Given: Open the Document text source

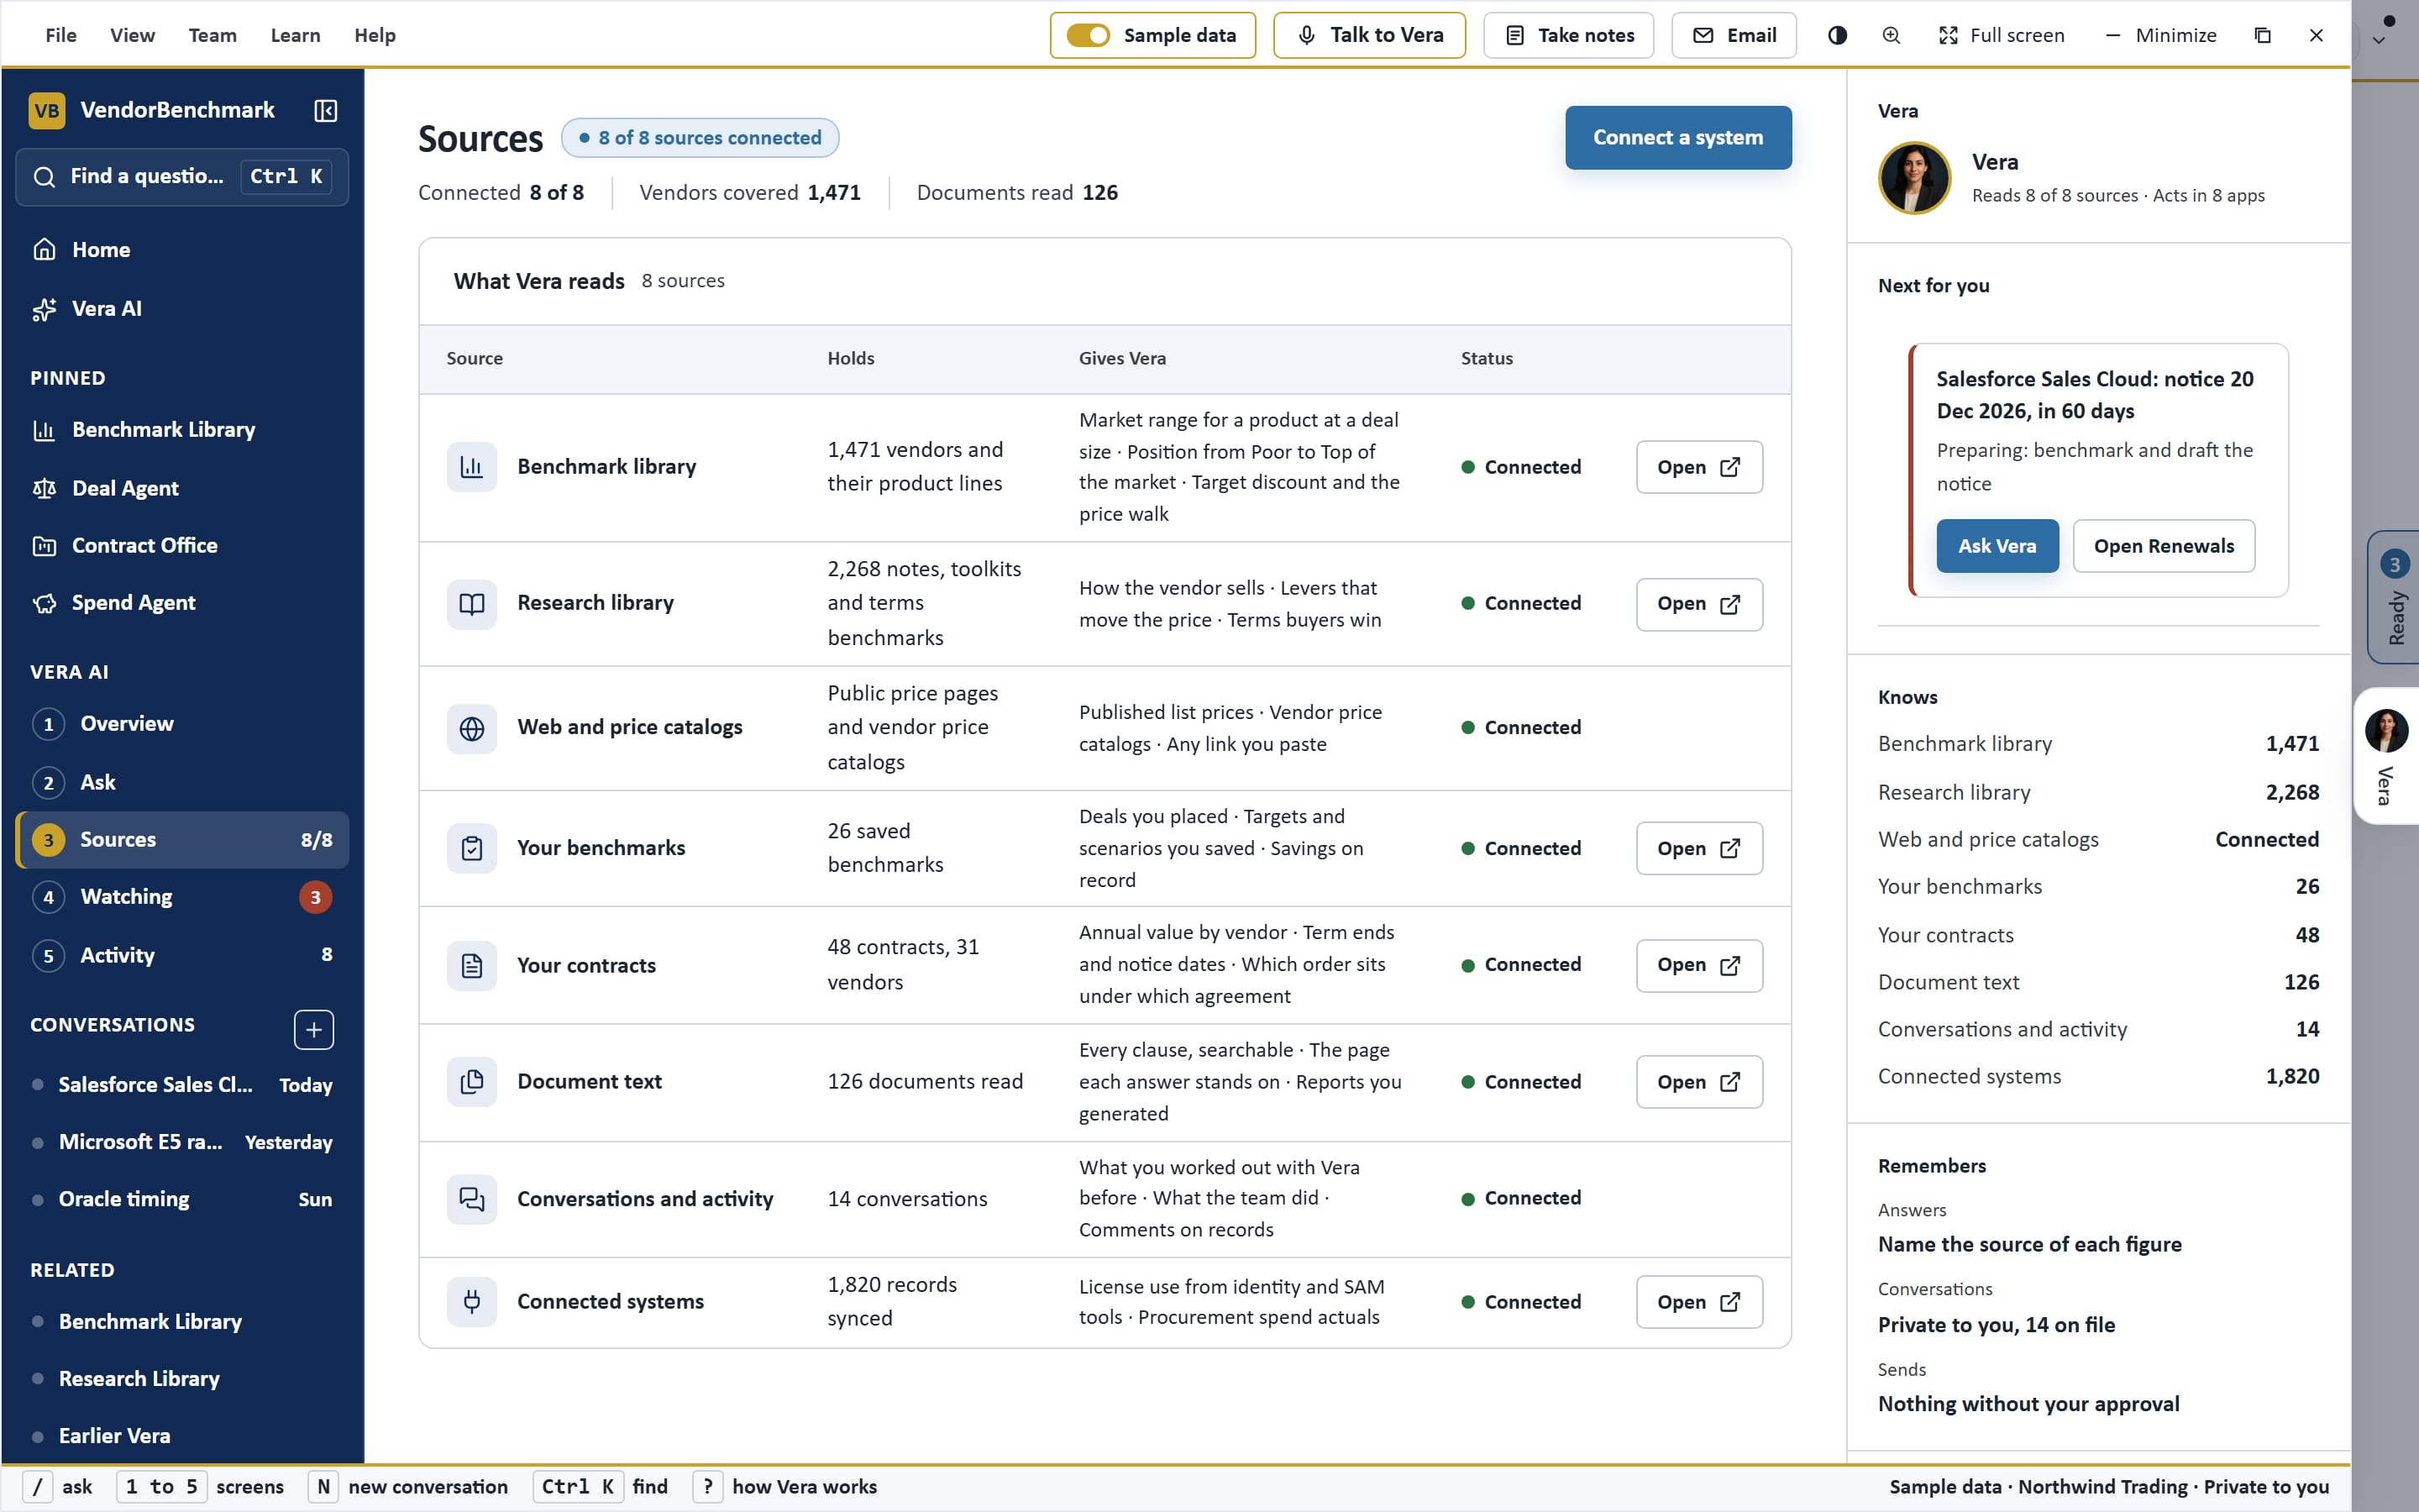Looking at the screenshot, I should point(1699,1082).
